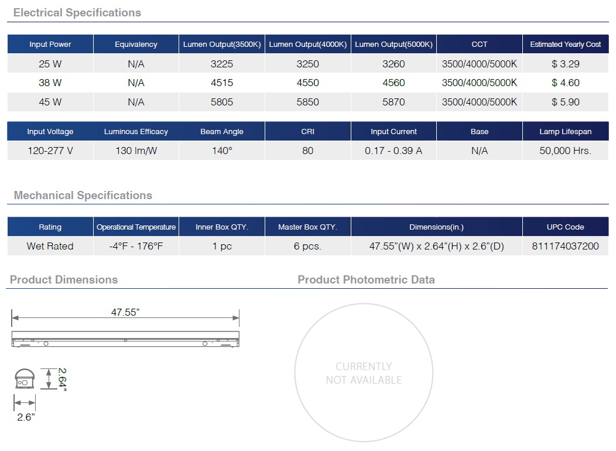Click the Input Power column header
This screenshot has height=451, width=616.
pyautogui.click(x=50, y=45)
